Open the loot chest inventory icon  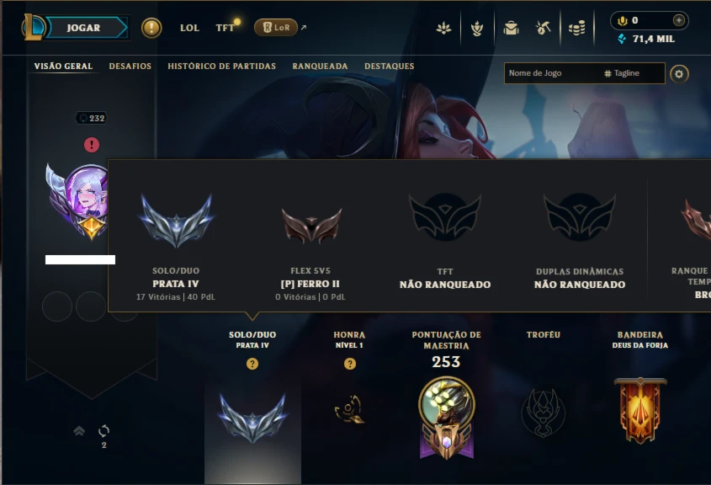tap(511, 28)
